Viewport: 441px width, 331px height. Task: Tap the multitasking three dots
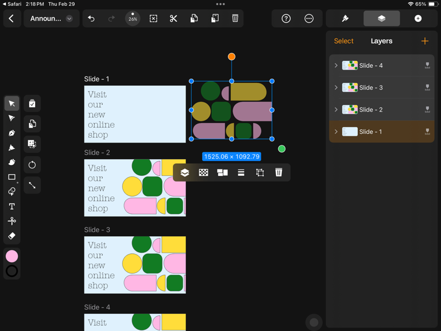220,4
